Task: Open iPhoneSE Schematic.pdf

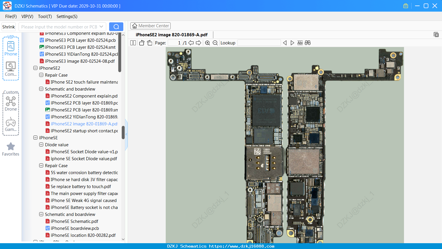Action: tap(72, 221)
